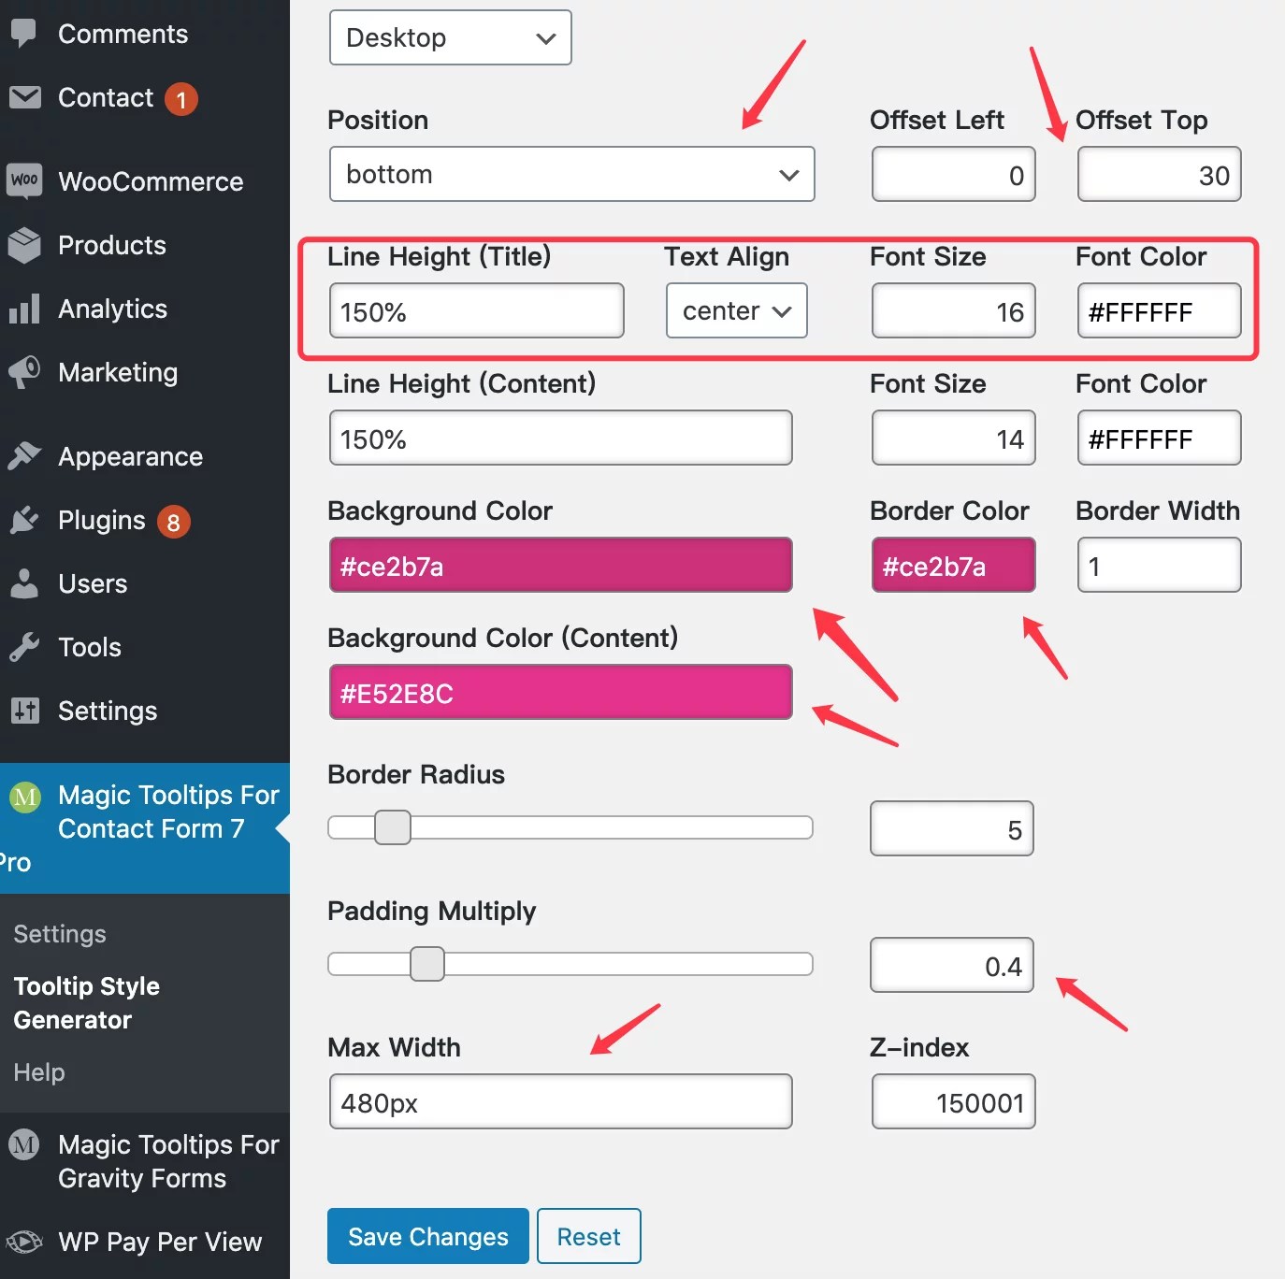The height and width of the screenshot is (1279, 1285).
Task: Open the Desktop device dropdown
Action: click(449, 37)
